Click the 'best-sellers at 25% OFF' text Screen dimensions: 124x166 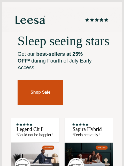point(50,57)
